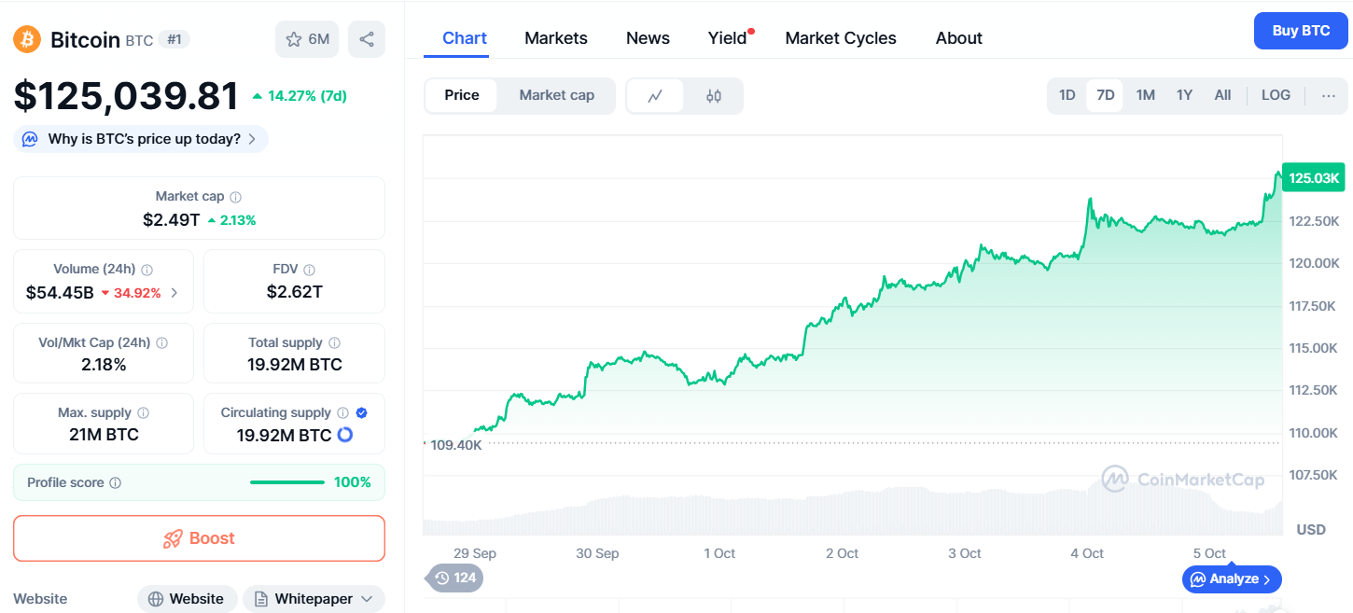Open the Website link chip
This screenshot has height=613, width=1353.
pyautogui.click(x=187, y=599)
